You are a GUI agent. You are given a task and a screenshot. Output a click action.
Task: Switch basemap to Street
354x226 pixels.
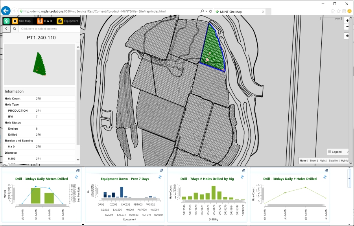click(313, 160)
